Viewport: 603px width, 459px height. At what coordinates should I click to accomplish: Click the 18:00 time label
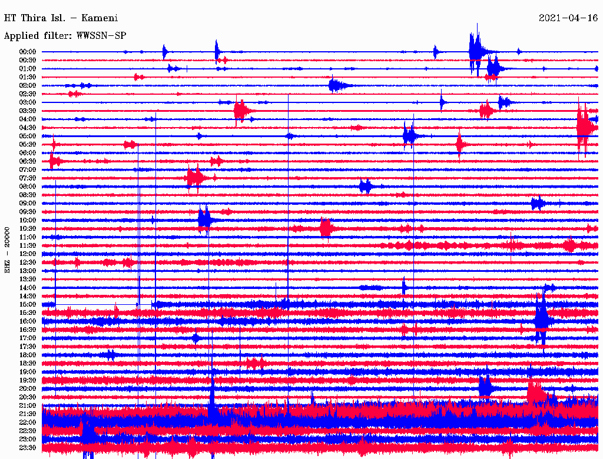(x=28, y=355)
